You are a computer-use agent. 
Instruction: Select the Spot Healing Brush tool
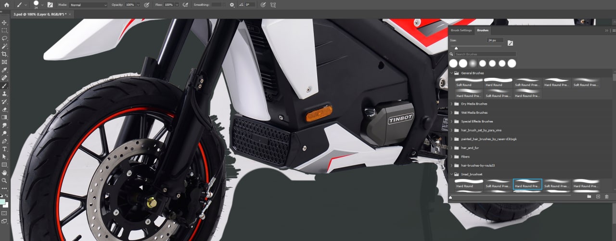coord(4,78)
